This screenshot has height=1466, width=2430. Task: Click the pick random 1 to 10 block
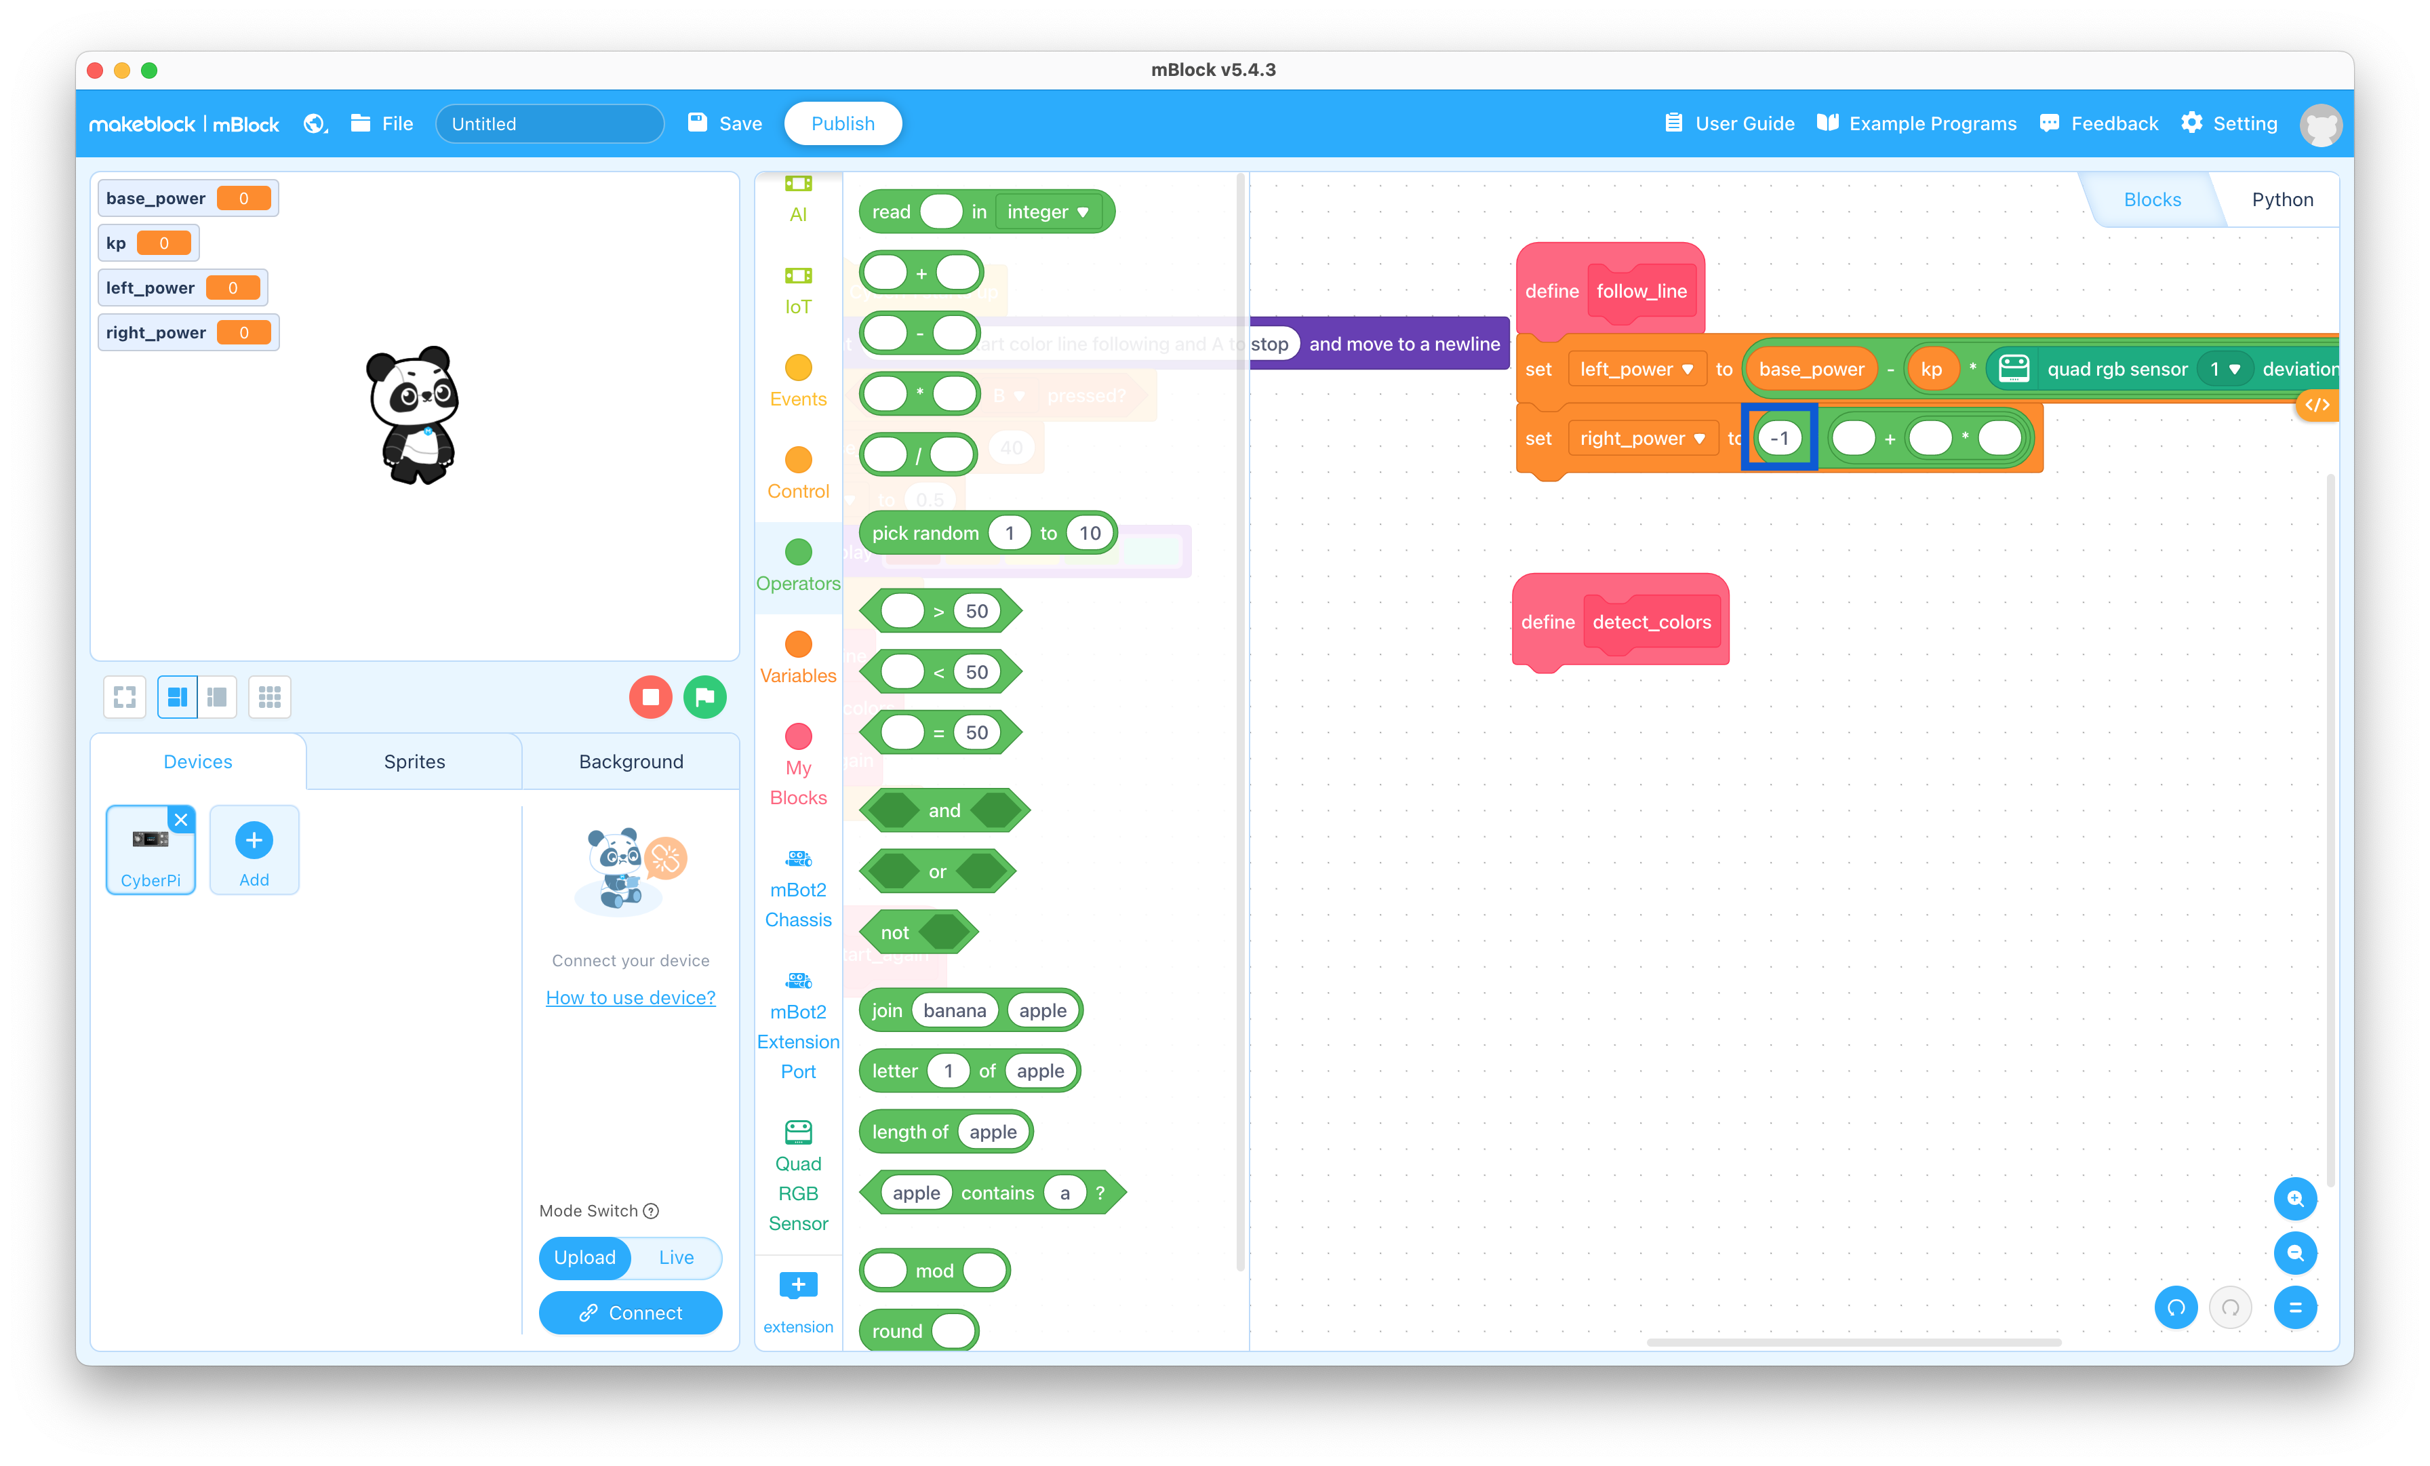pyautogui.click(x=991, y=532)
